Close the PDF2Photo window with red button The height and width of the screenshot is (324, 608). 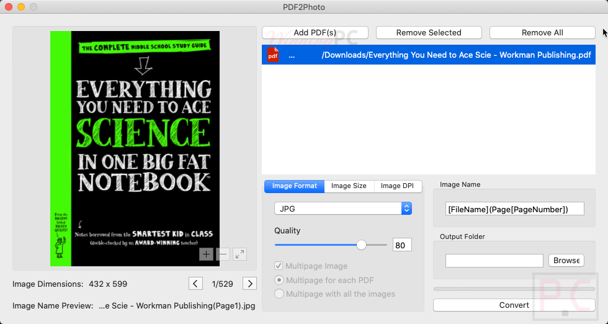tap(9, 7)
